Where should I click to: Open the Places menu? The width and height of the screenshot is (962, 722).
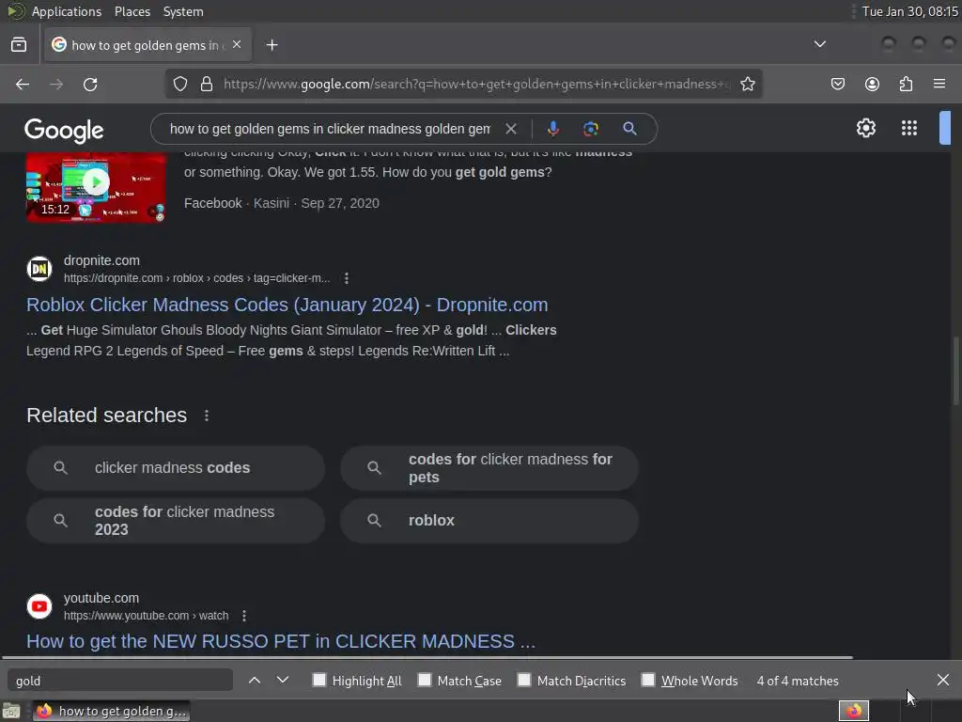click(x=132, y=11)
